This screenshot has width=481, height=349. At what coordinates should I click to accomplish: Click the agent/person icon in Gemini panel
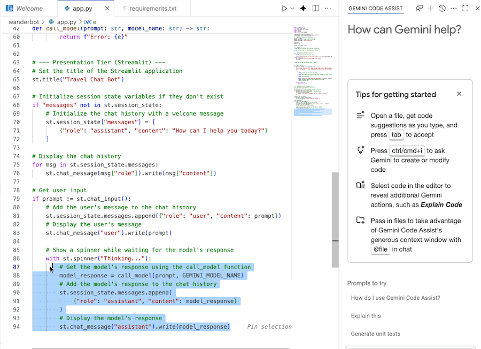point(420,8)
